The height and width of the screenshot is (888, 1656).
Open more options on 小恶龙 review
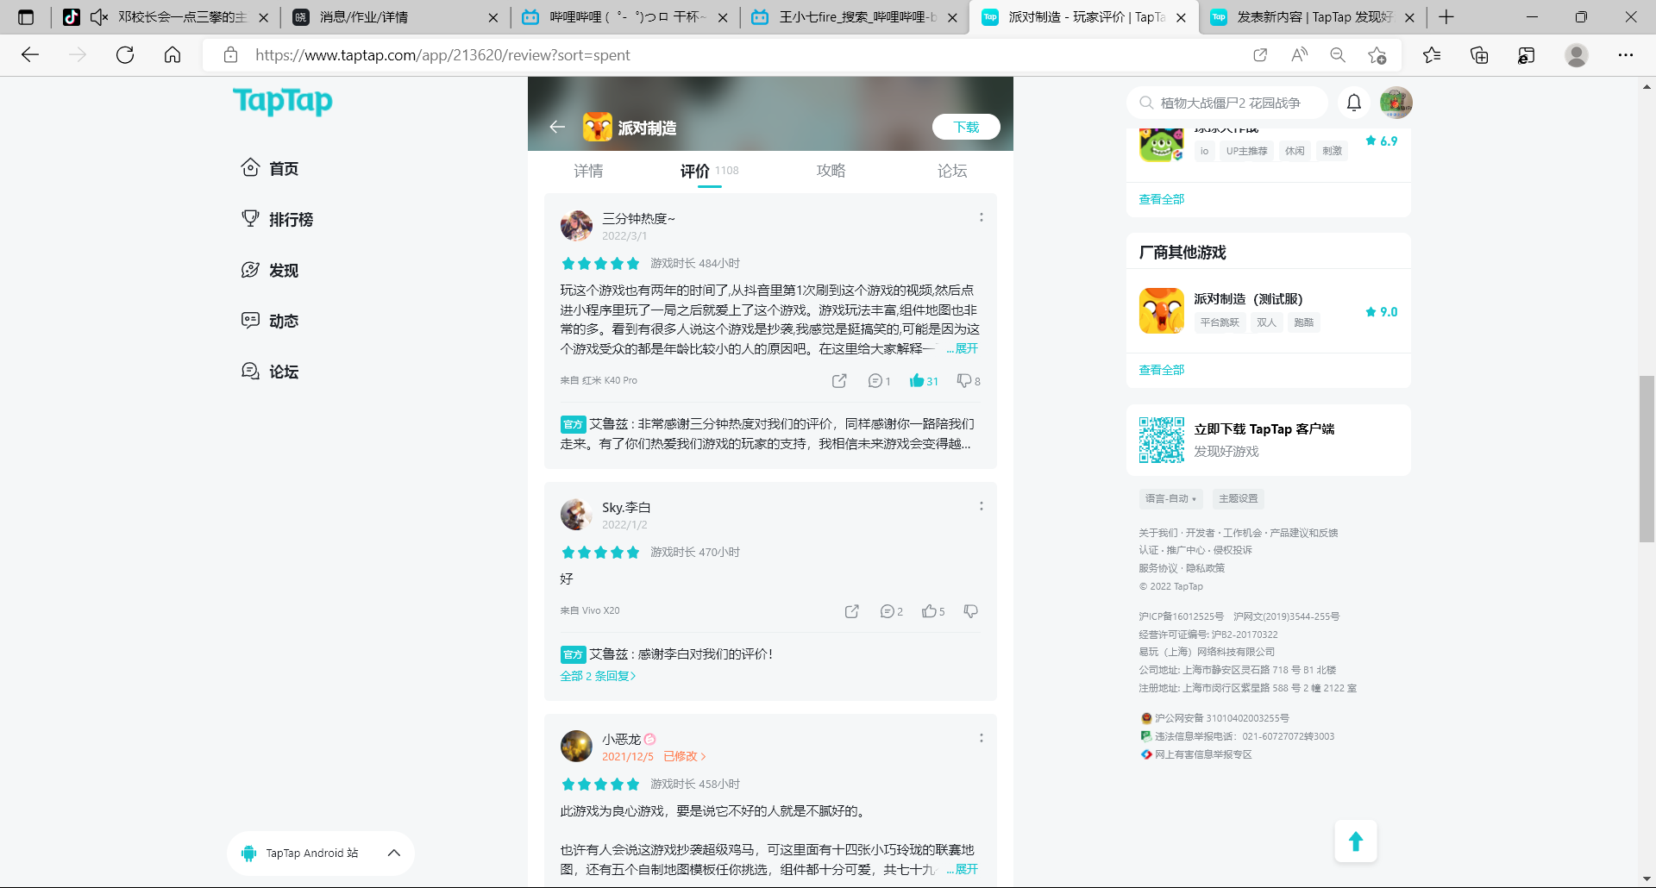click(x=981, y=738)
